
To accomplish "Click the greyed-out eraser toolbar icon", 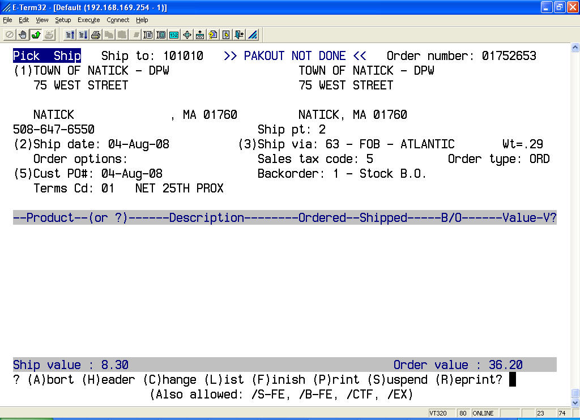I will [x=135, y=35].
